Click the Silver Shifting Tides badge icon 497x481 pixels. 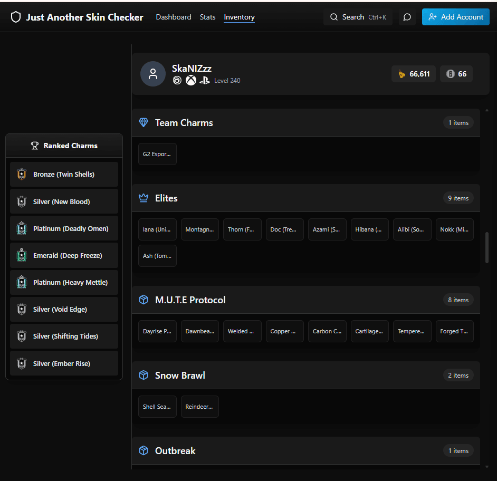(x=22, y=336)
